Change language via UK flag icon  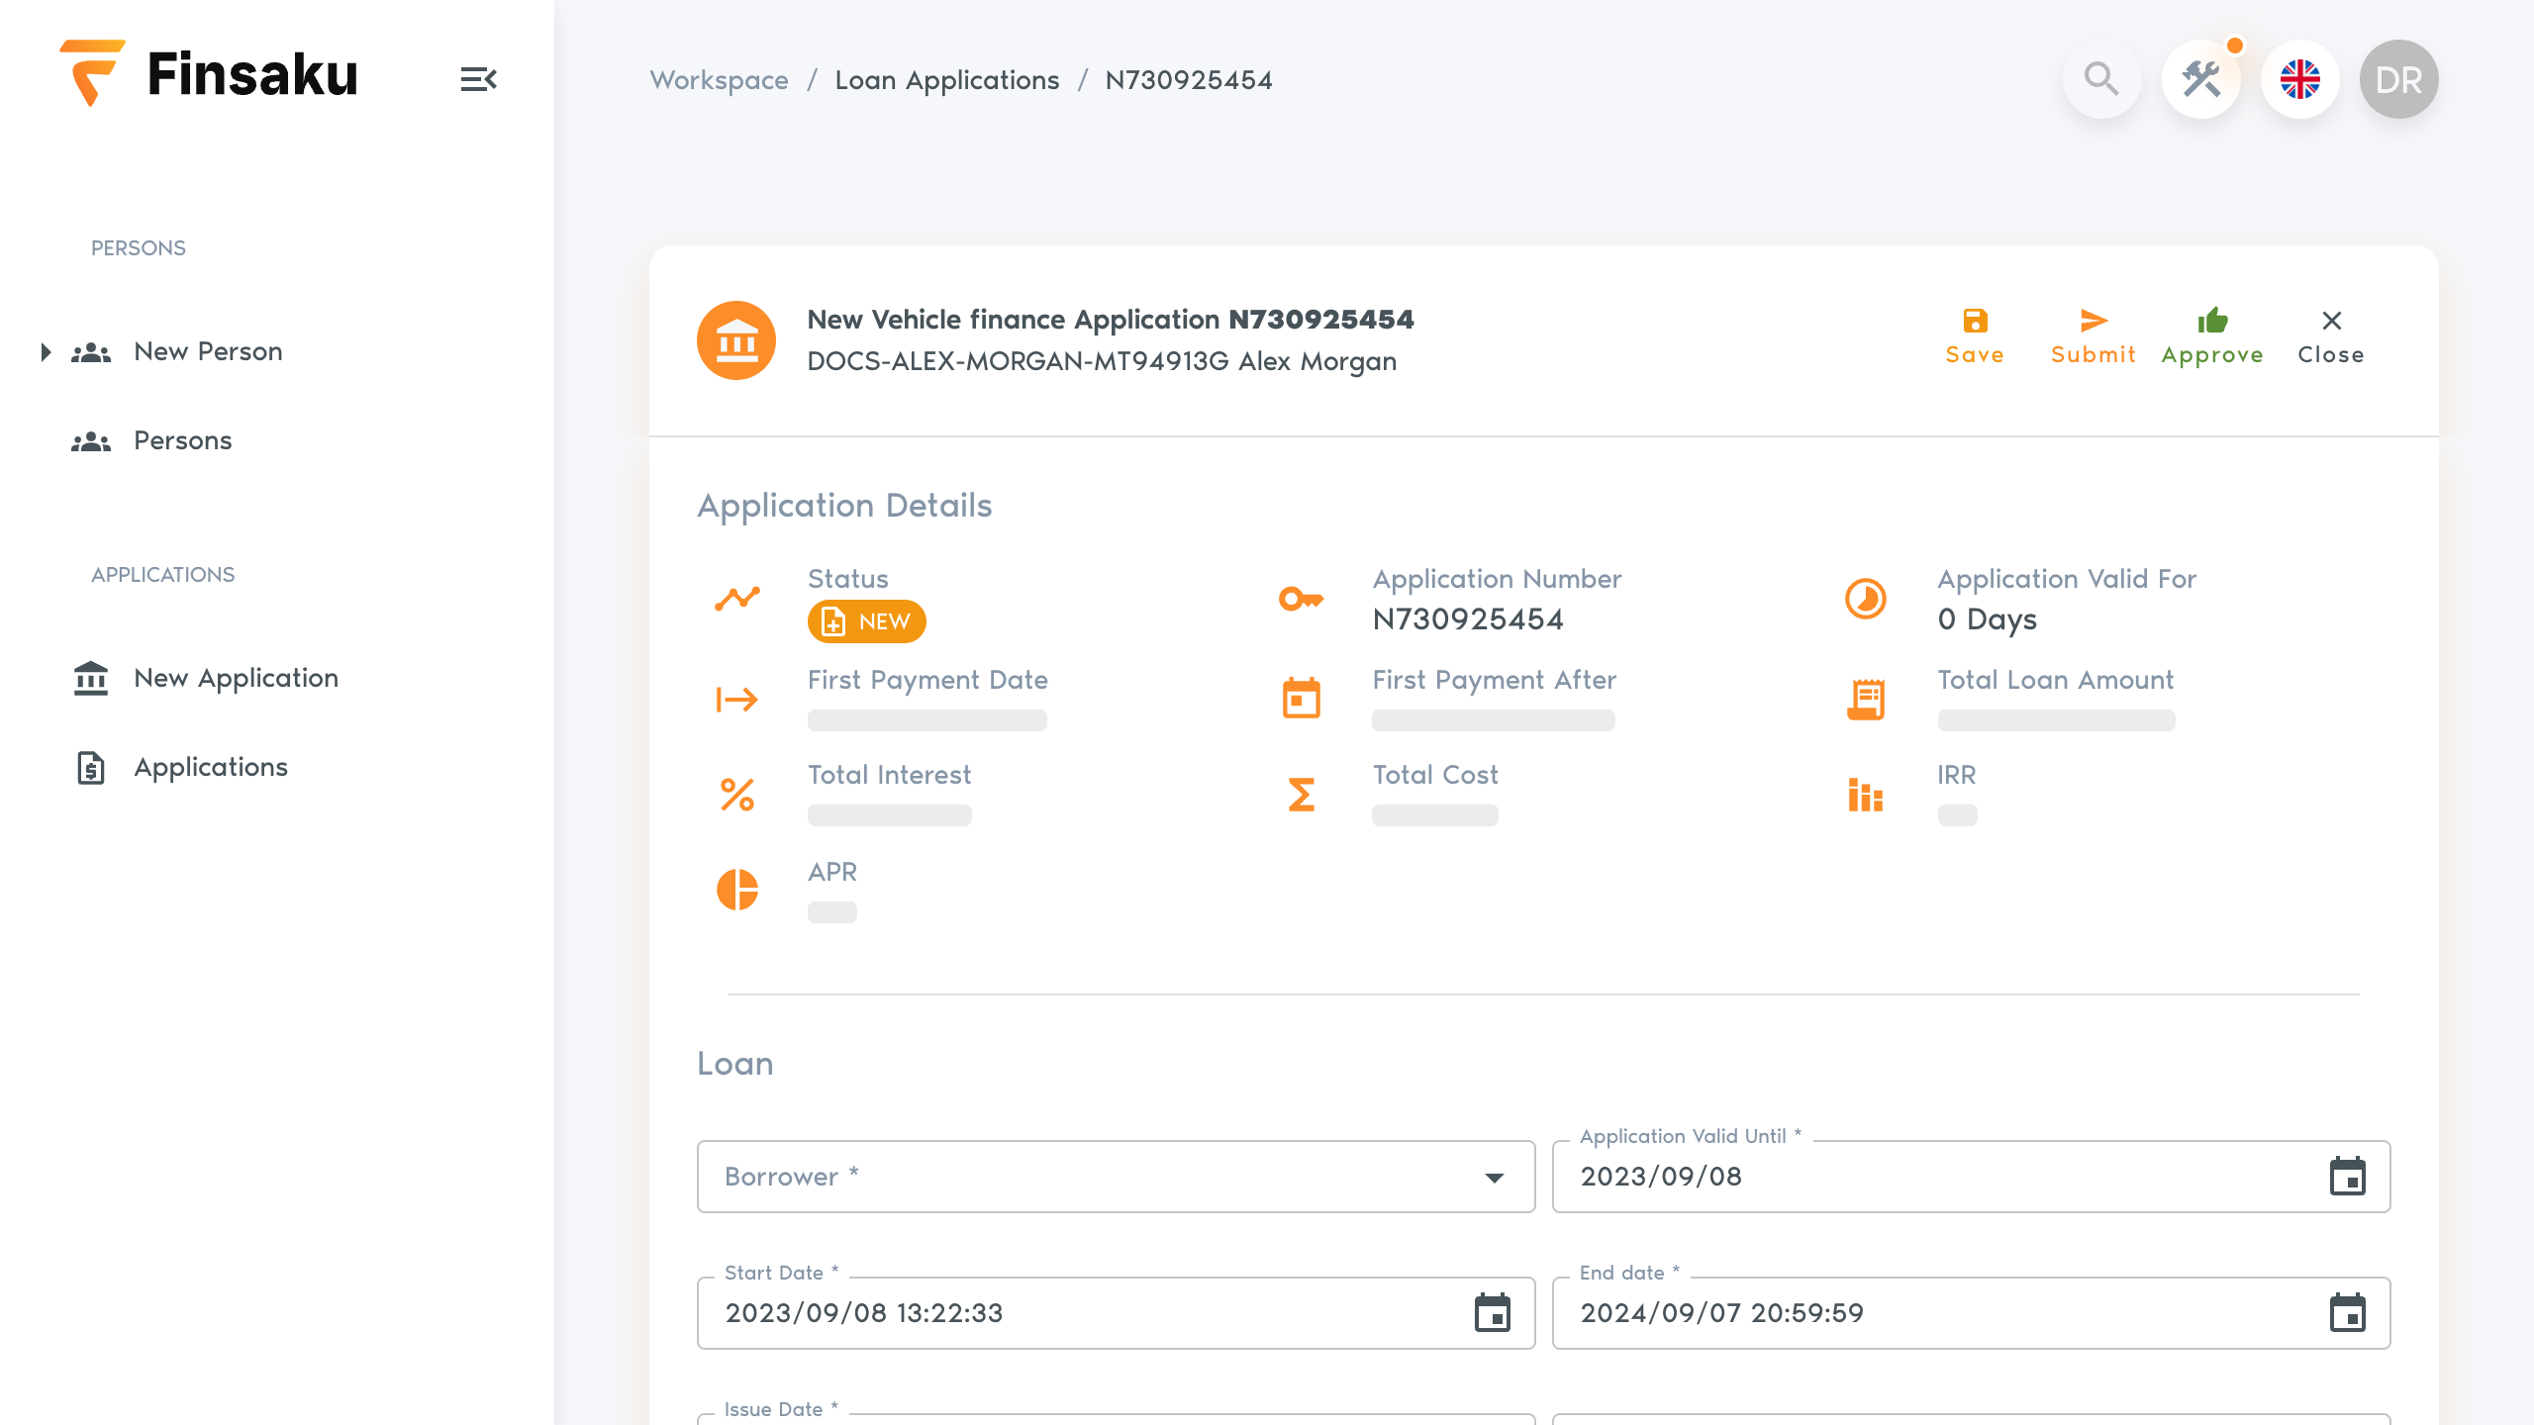pos(2299,79)
